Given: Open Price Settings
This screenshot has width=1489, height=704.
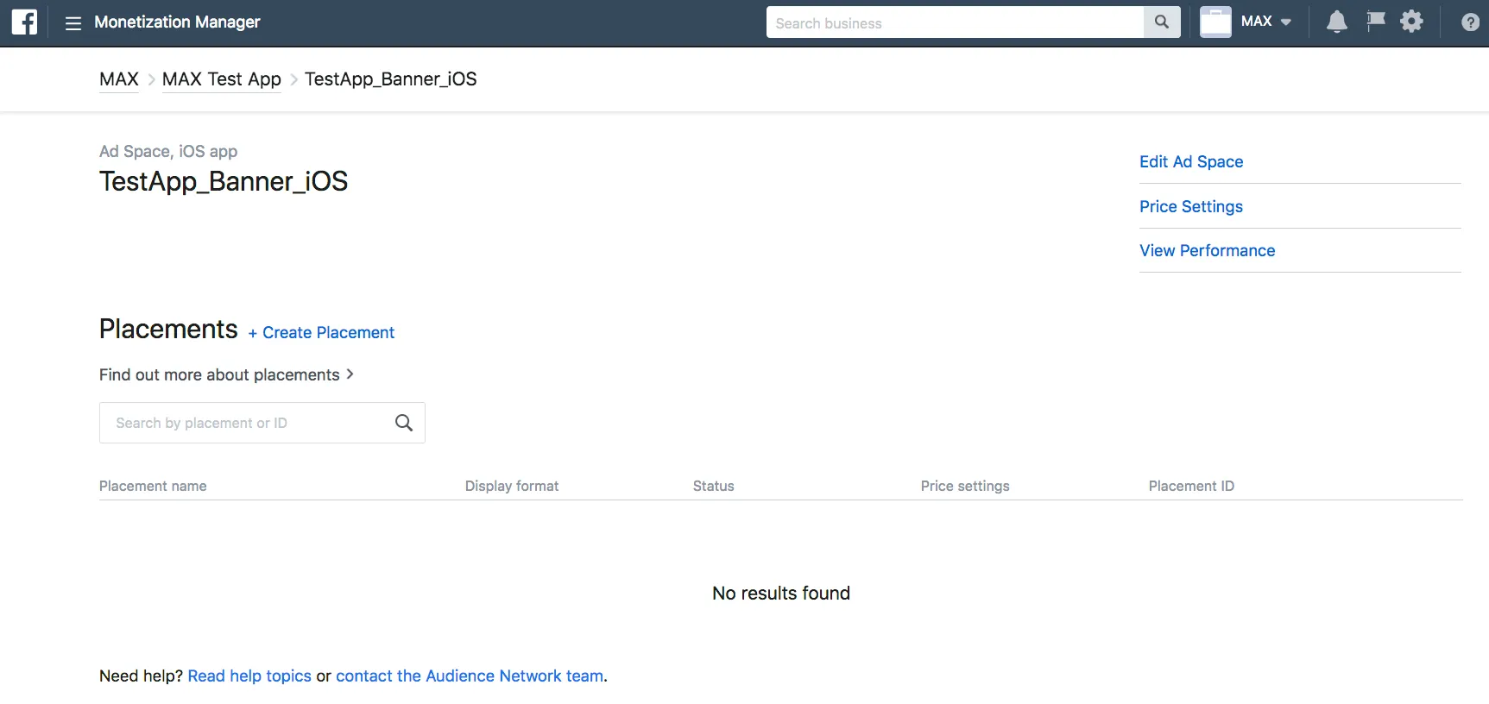Looking at the screenshot, I should tap(1190, 206).
